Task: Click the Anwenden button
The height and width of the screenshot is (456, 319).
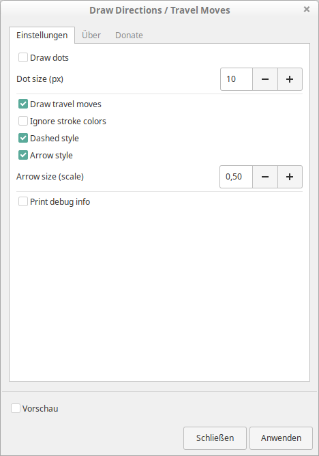Action: (x=281, y=438)
